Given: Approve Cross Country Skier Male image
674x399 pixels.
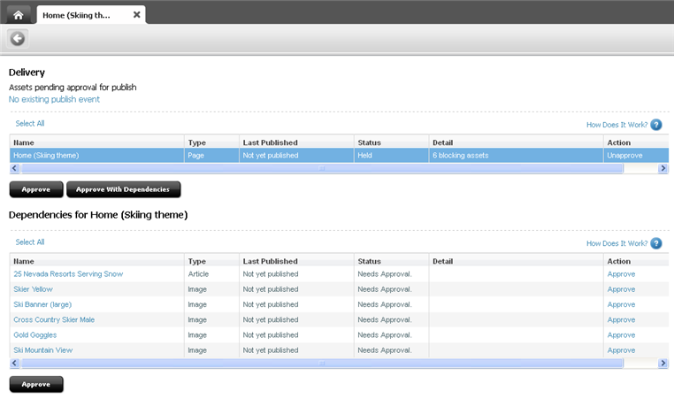Looking at the screenshot, I should [621, 320].
